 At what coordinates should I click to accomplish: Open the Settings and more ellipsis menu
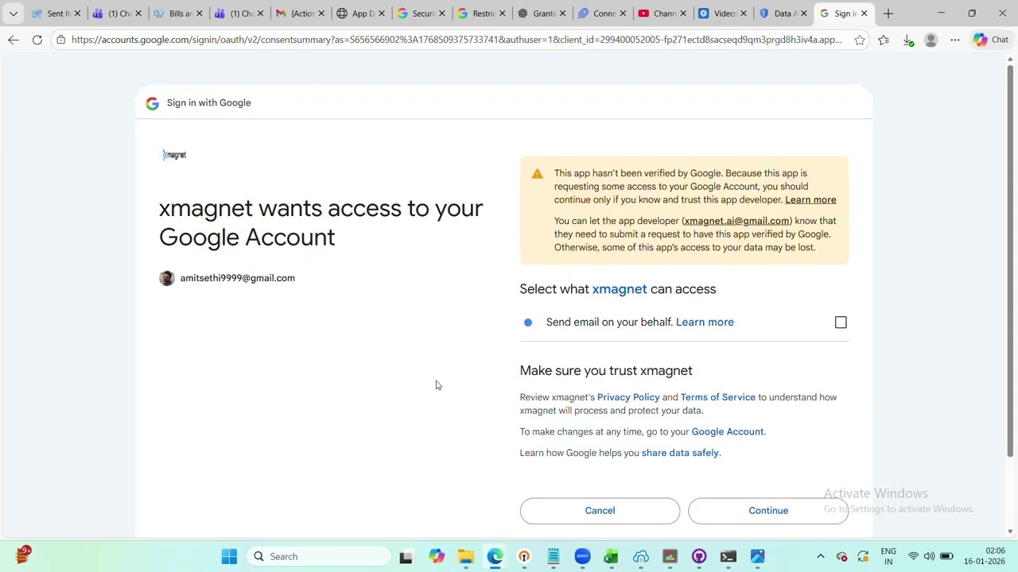pyautogui.click(x=954, y=40)
